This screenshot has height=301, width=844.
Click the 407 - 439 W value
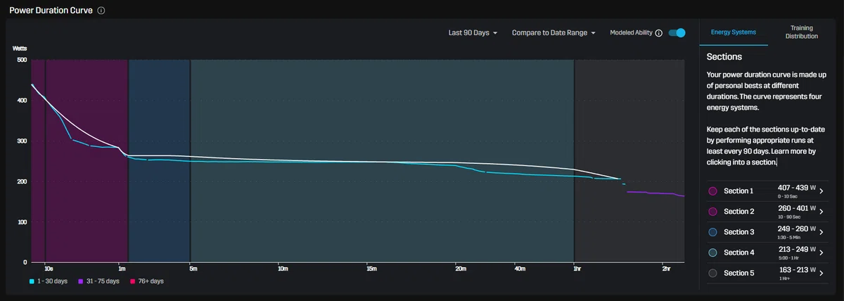pyautogui.click(x=796, y=188)
